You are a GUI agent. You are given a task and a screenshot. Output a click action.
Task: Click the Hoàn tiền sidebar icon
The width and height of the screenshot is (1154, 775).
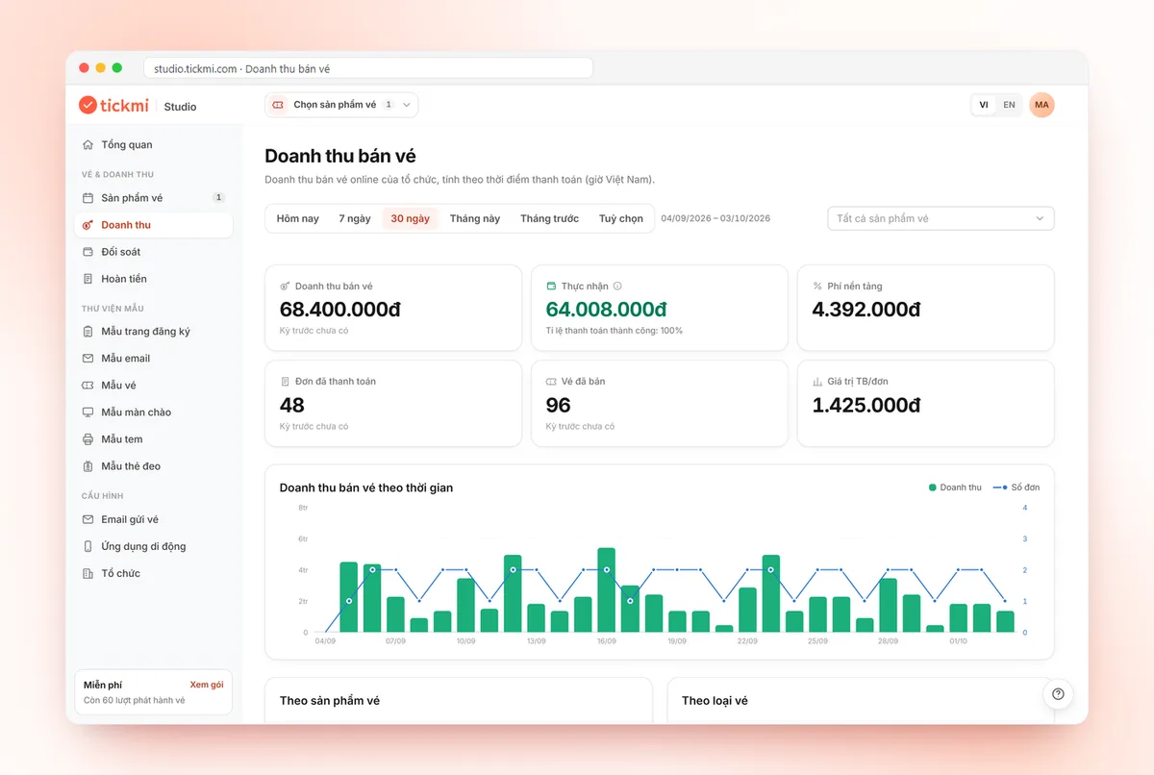click(x=88, y=279)
